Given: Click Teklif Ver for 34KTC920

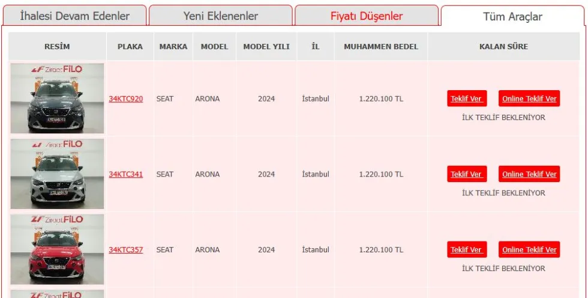Looking at the screenshot, I should pyautogui.click(x=466, y=99).
